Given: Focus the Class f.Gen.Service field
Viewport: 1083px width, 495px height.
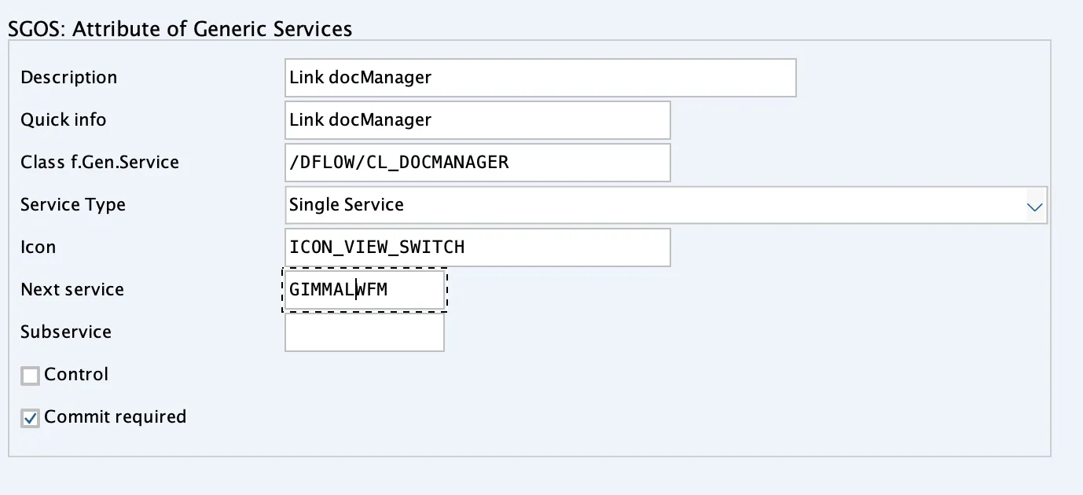Looking at the screenshot, I should 478,163.
